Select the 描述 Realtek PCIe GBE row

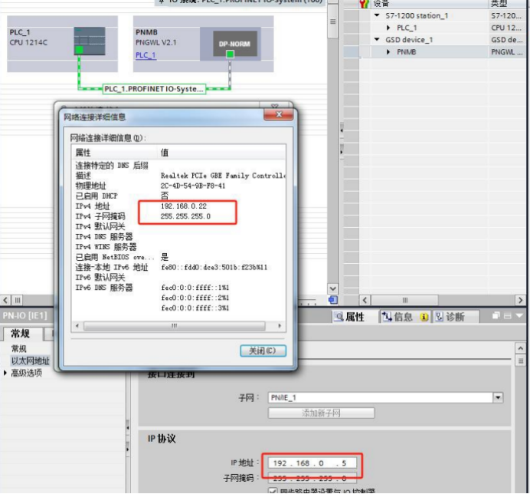(178, 176)
